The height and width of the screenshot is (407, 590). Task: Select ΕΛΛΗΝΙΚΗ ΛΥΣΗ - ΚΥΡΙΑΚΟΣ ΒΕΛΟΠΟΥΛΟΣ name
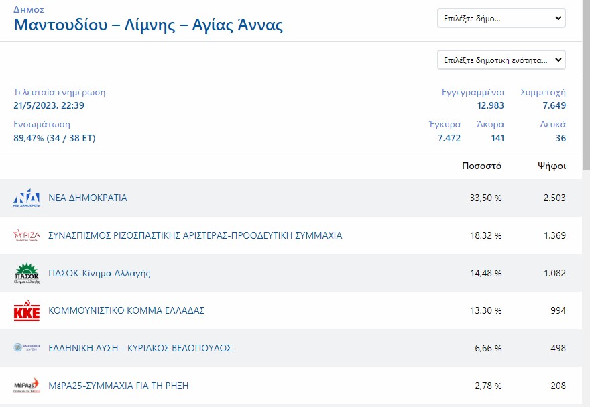140,348
